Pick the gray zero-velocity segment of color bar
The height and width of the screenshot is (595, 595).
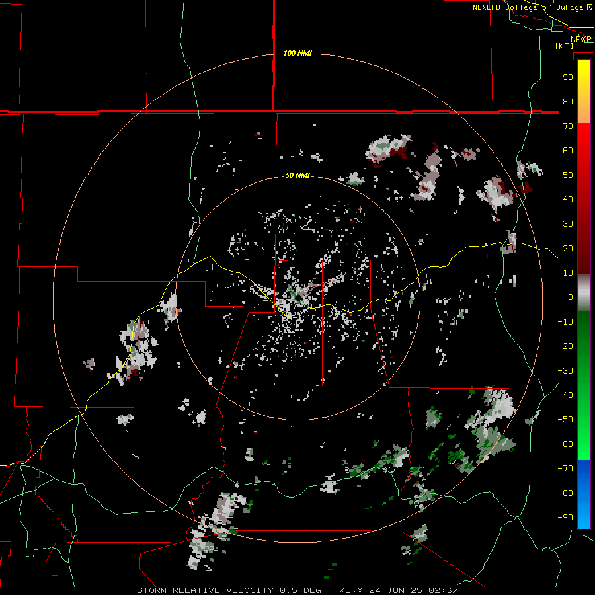click(584, 293)
